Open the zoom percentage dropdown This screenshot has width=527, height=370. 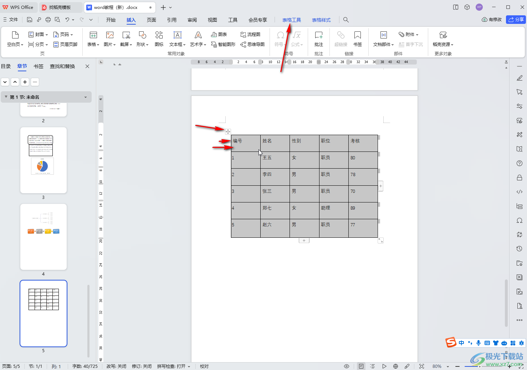(448, 366)
